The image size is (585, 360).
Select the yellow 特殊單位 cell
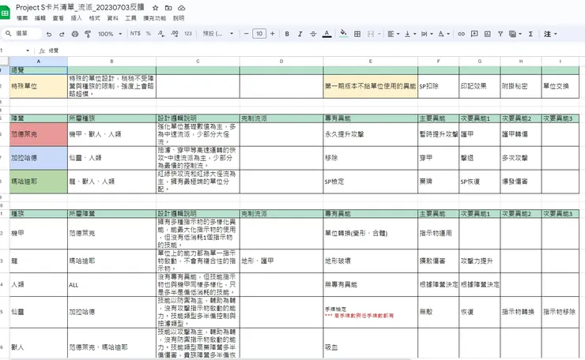coord(39,86)
